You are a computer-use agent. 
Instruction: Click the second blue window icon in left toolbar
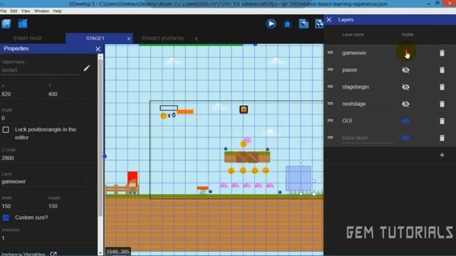pyautogui.click(x=22, y=23)
